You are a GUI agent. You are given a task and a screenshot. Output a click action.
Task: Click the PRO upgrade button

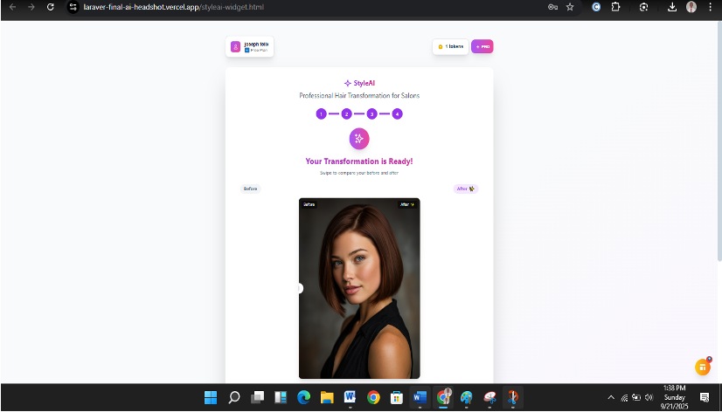click(482, 46)
